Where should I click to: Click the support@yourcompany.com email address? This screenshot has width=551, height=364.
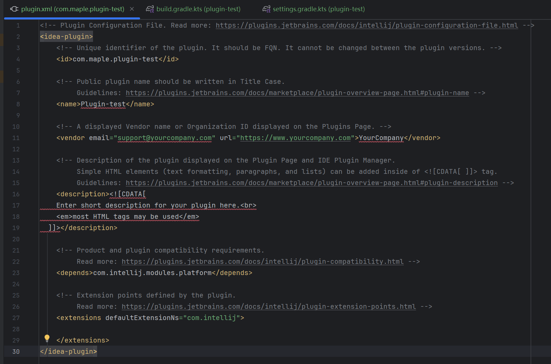point(165,138)
